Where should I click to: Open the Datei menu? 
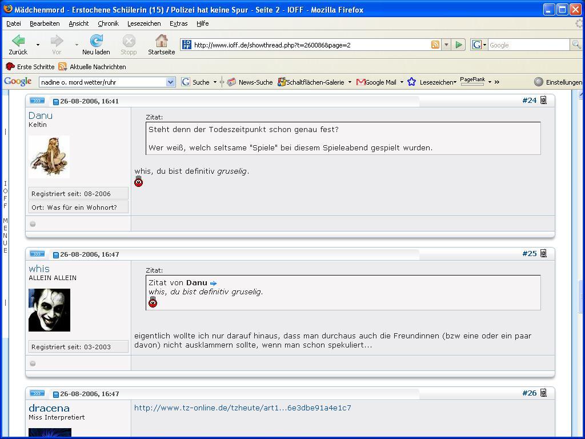click(x=14, y=23)
